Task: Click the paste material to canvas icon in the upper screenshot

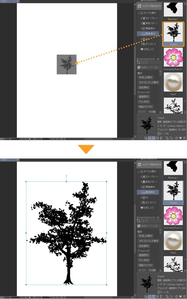Action: (x=167, y=138)
